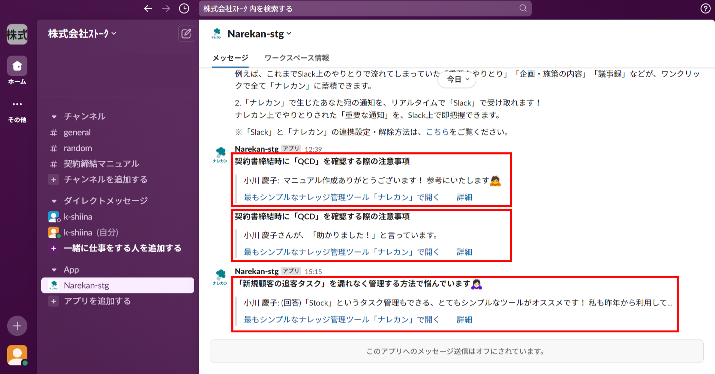
Task: Open the その他 more icon
Action: tap(17, 104)
